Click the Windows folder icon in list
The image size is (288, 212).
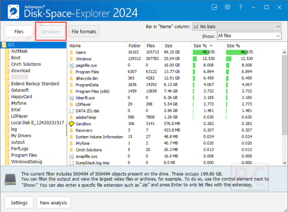71,59
